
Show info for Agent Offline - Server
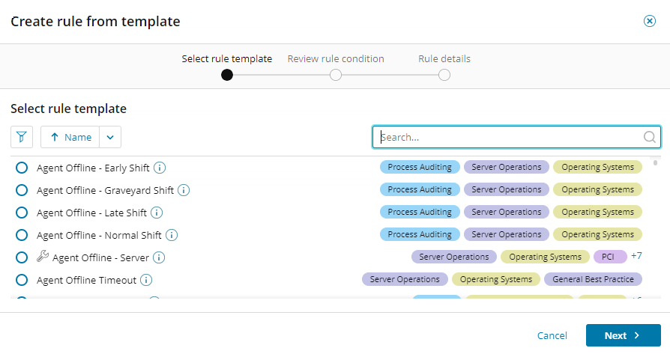[x=159, y=257]
